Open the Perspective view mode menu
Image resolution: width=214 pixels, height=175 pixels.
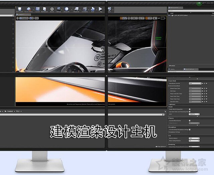[x=24, y=18]
